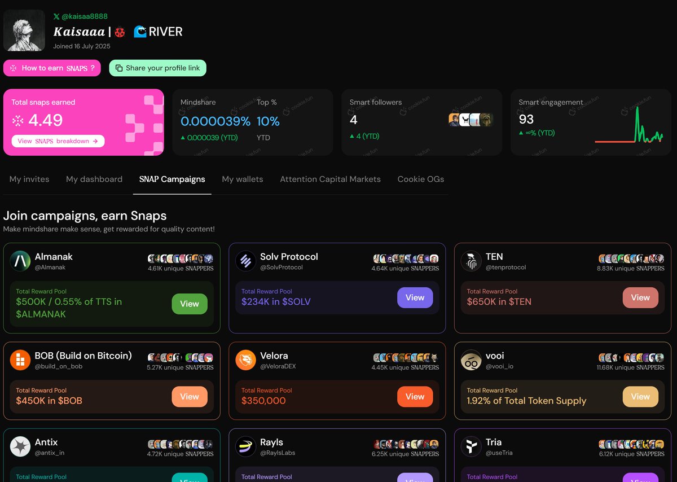Click the TEN protocol logo icon
This screenshot has width=677, height=482.
(x=472, y=261)
